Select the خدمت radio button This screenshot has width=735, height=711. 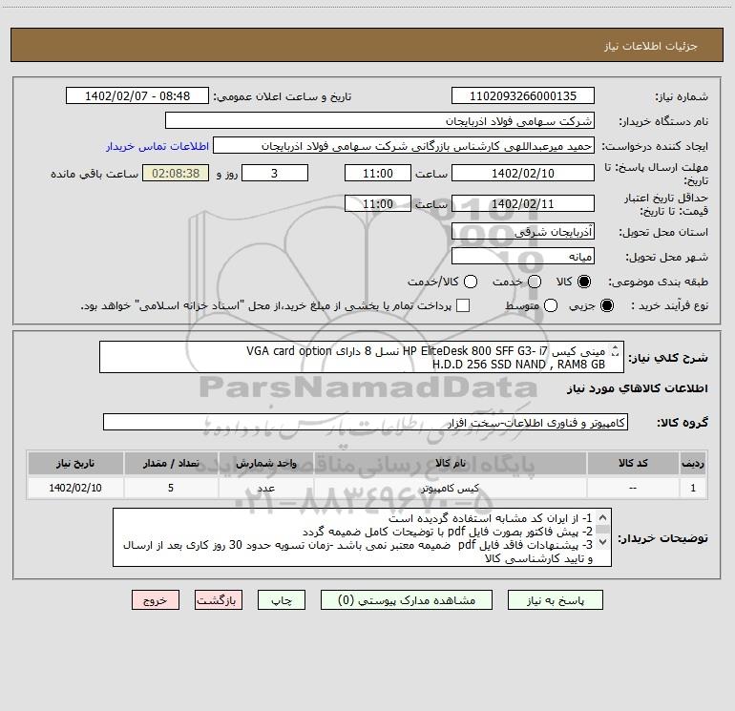click(x=535, y=282)
